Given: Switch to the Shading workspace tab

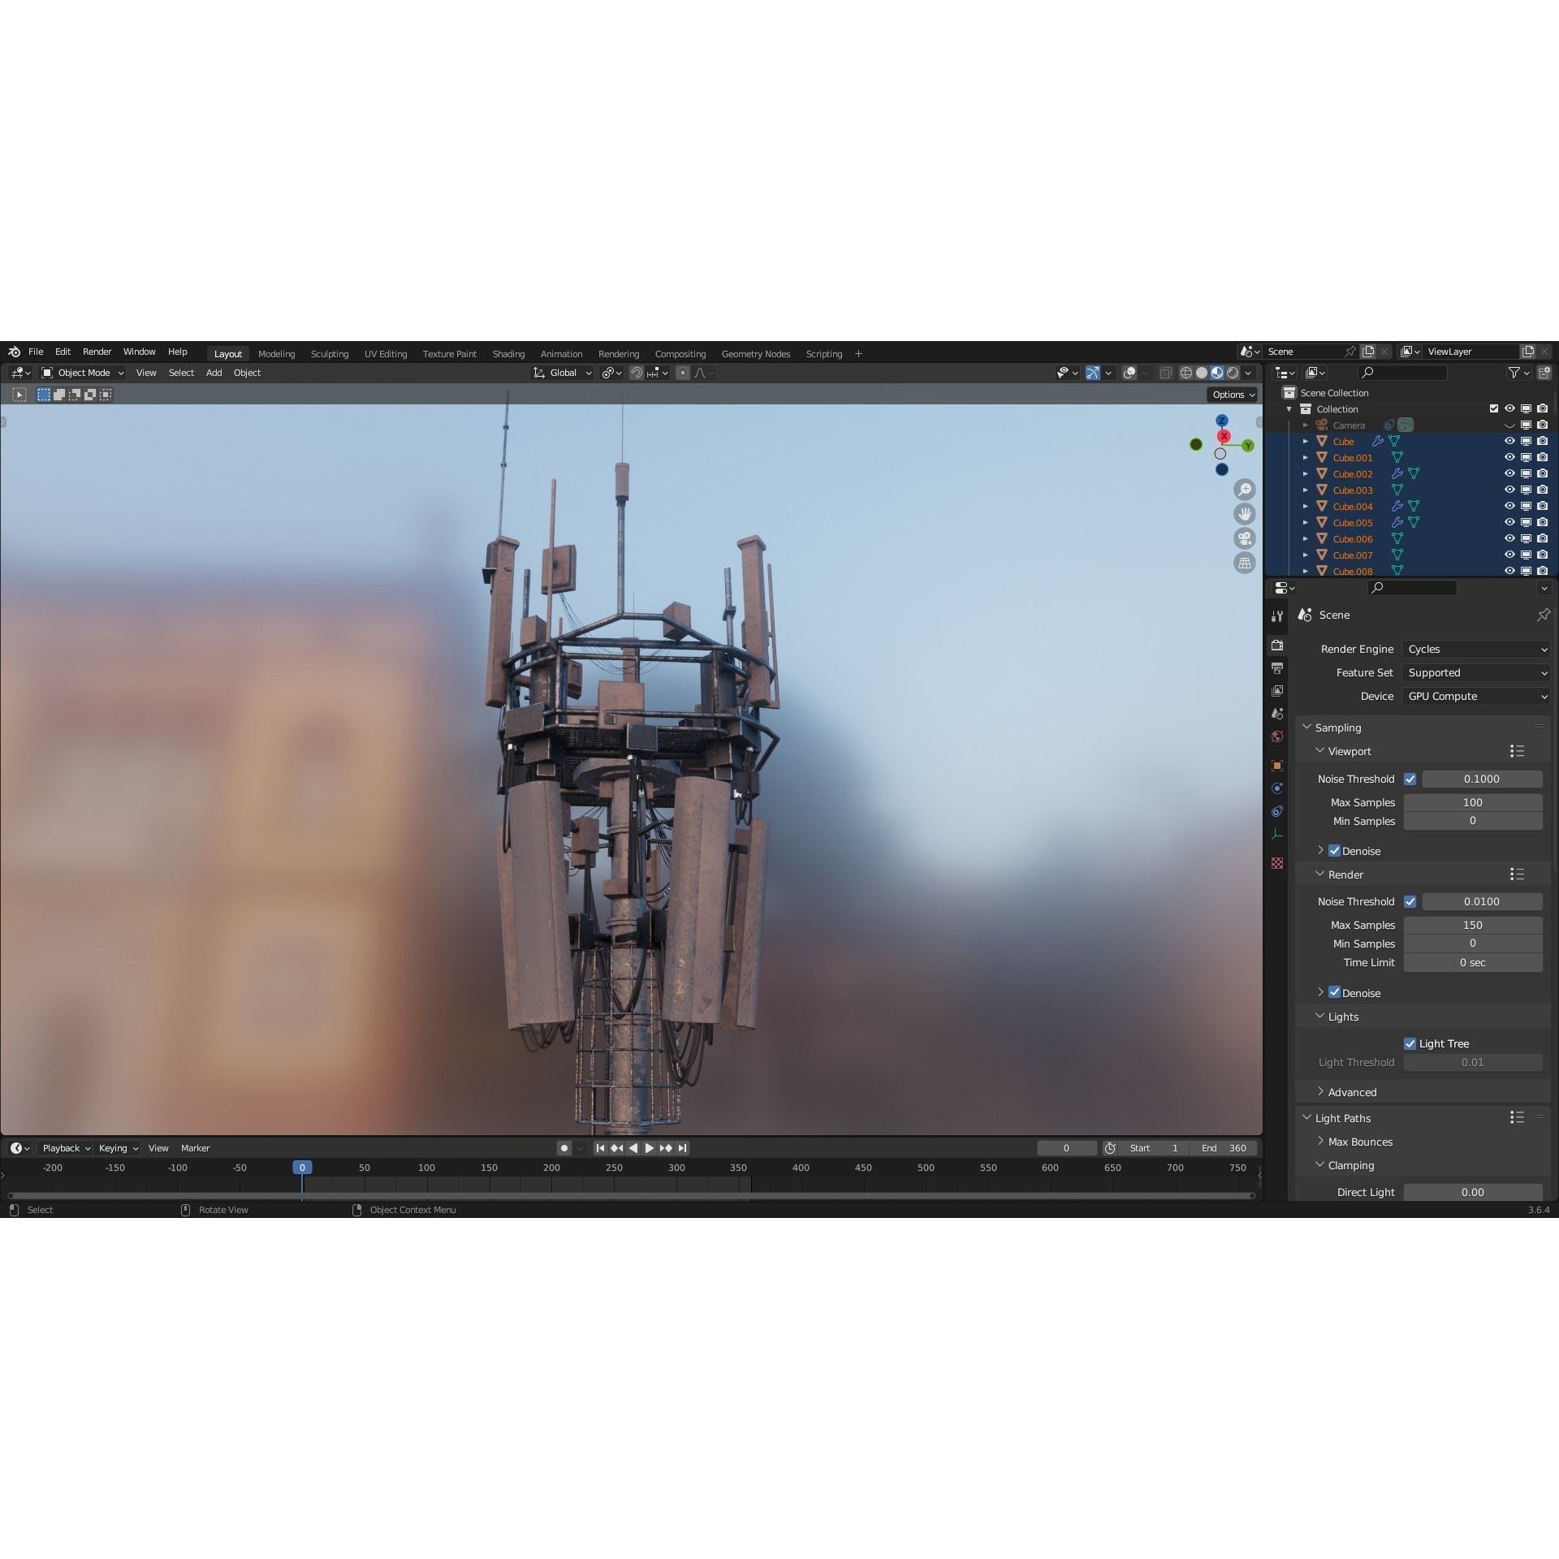Looking at the screenshot, I should point(508,353).
